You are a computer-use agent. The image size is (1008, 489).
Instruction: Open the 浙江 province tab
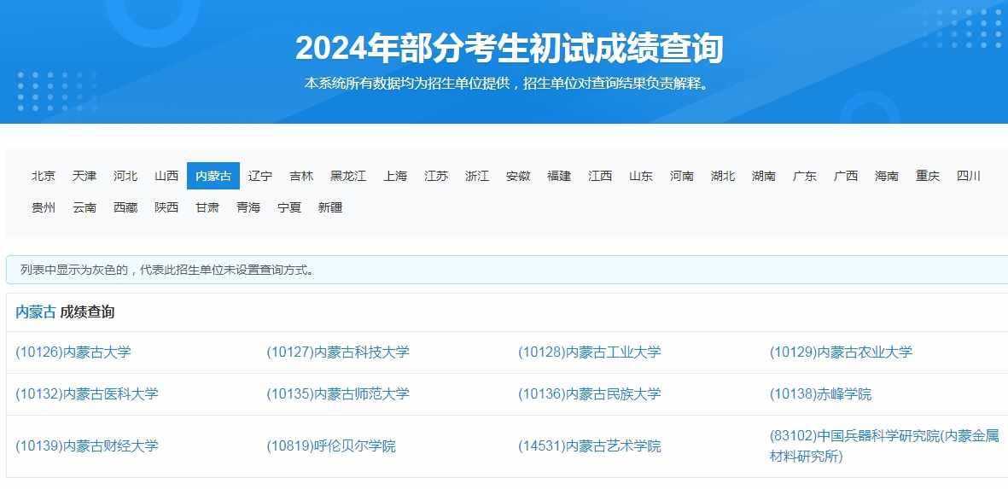coord(477,176)
